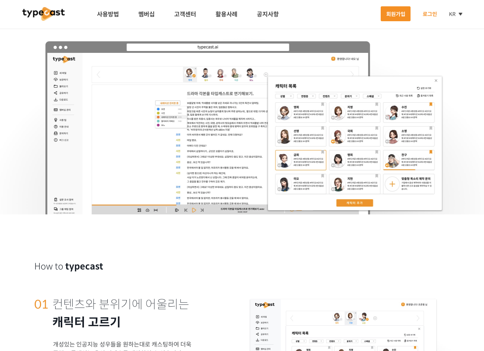This screenshot has width=484, height=351.
Task: Open the 멤버십 menu
Action: pyautogui.click(x=147, y=14)
